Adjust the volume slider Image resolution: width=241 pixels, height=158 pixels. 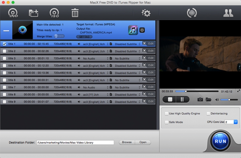229,100
